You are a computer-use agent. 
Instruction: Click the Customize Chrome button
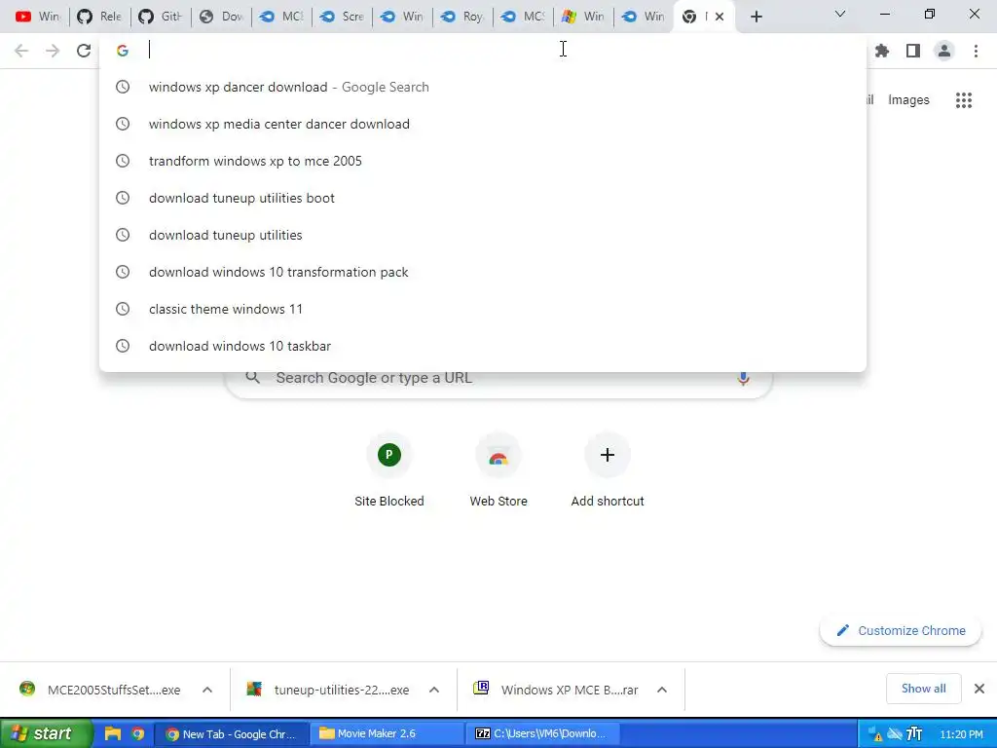pyautogui.click(x=901, y=630)
